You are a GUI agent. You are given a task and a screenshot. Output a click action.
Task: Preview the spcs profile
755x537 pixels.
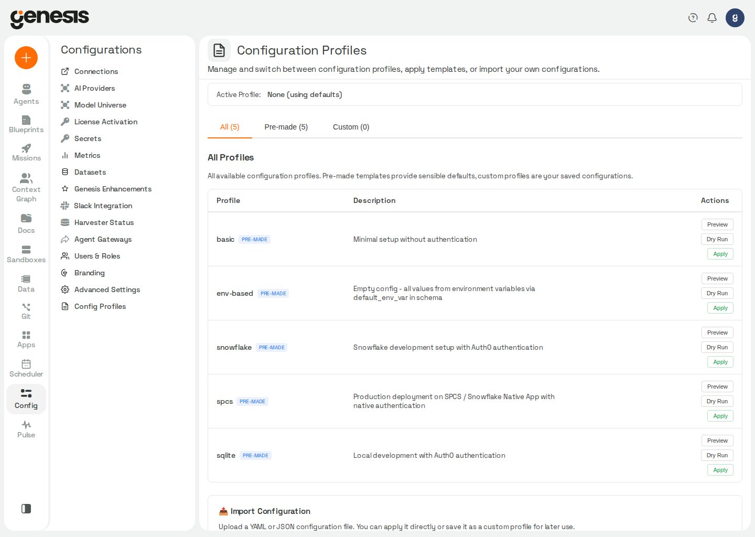717,386
